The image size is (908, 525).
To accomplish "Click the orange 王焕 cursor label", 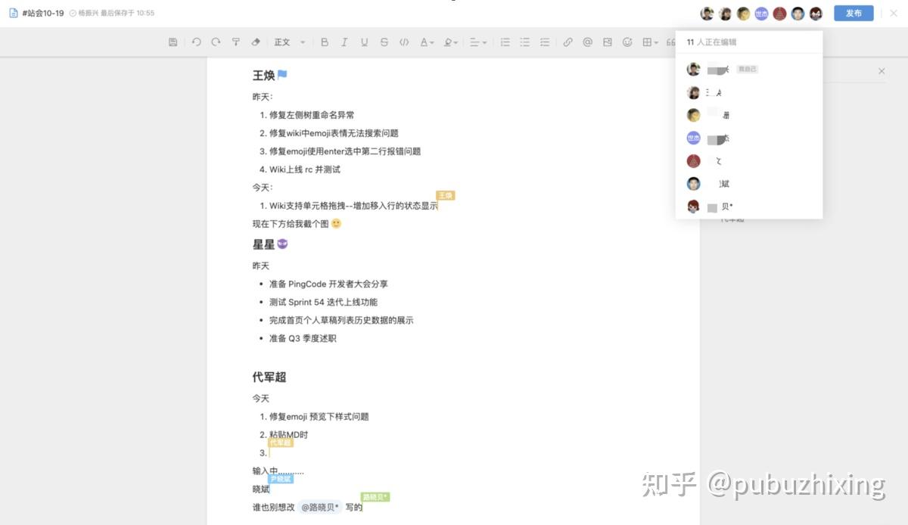I will 445,196.
